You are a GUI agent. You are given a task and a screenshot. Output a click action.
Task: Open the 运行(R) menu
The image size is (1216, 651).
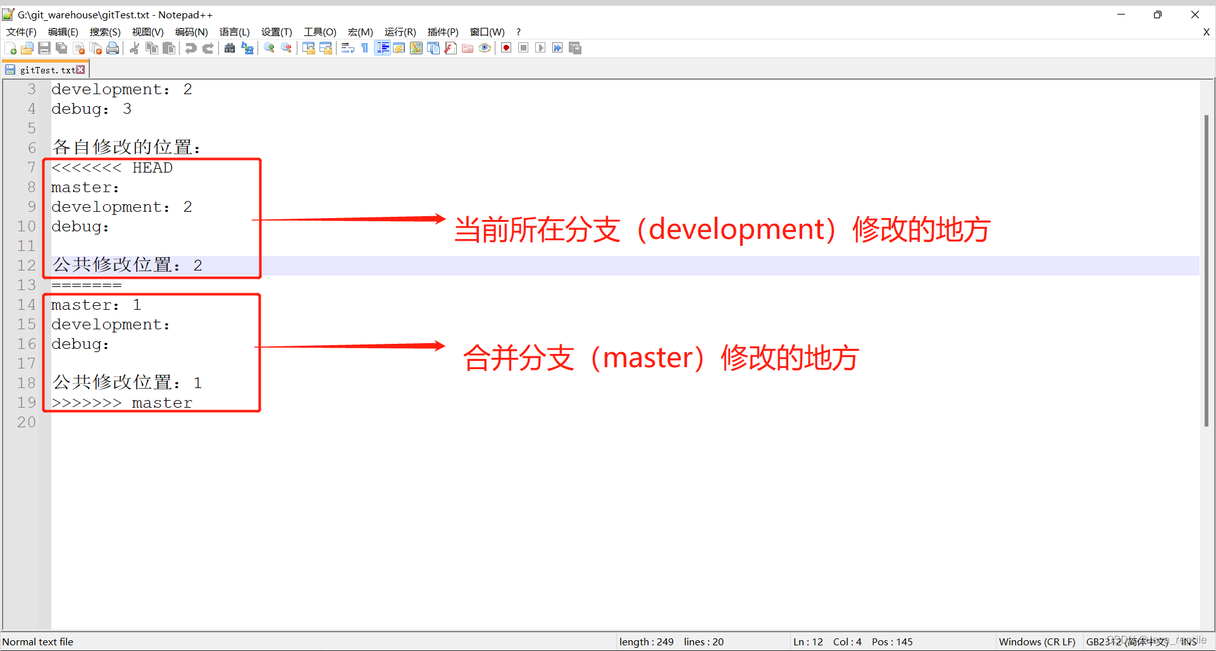[400, 32]
